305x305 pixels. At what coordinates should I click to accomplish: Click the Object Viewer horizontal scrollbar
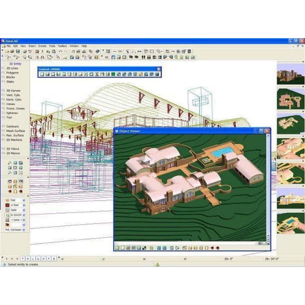click(186, 243)
